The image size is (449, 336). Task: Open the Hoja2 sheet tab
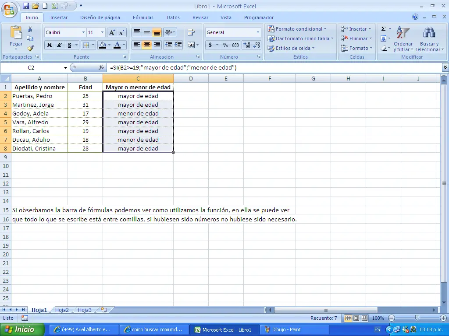[x=62, y=310]
